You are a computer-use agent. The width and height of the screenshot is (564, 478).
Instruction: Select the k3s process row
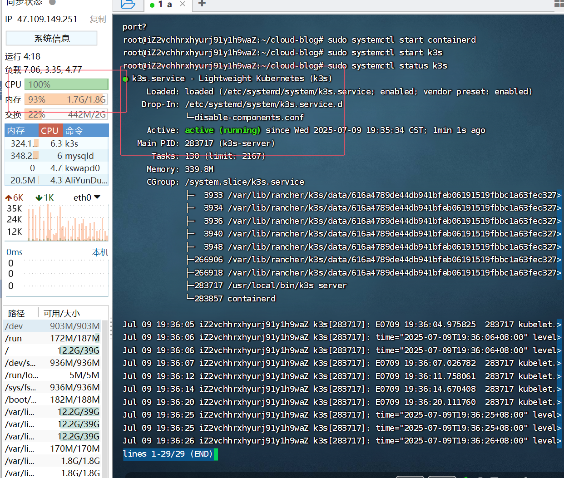click(57, 143)
